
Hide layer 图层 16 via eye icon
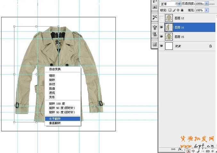pyautogui.click(x=161, y=28)
